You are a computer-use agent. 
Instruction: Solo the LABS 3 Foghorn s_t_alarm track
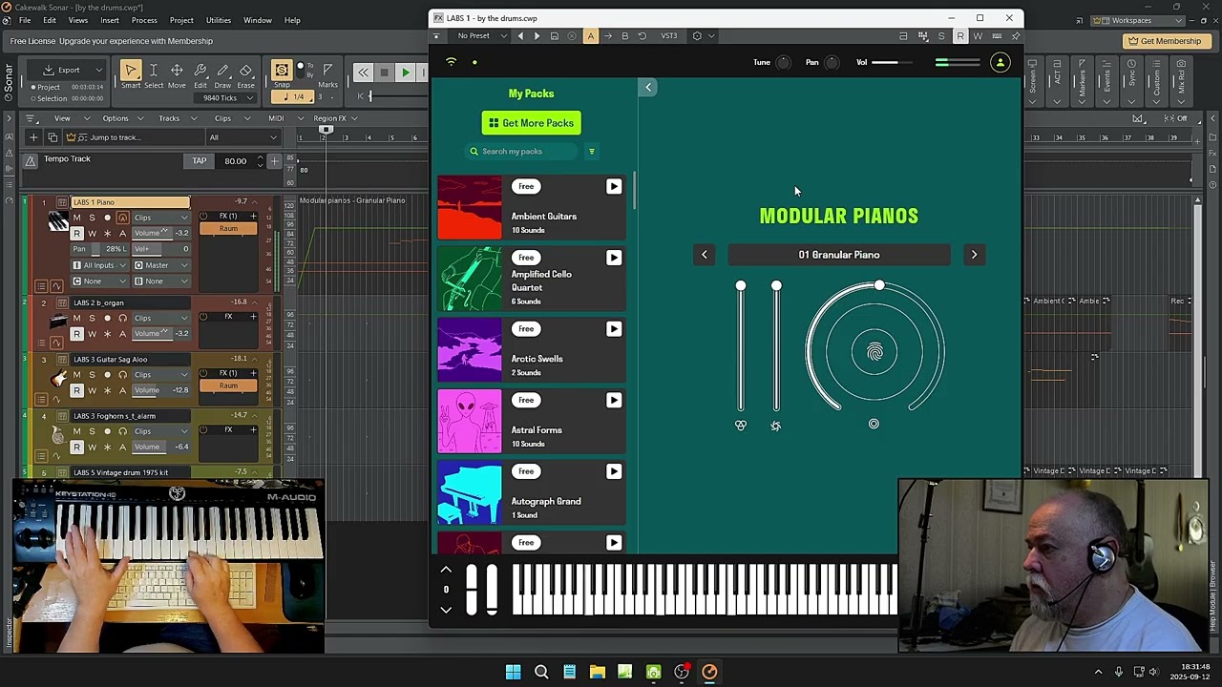click(92, 431)
